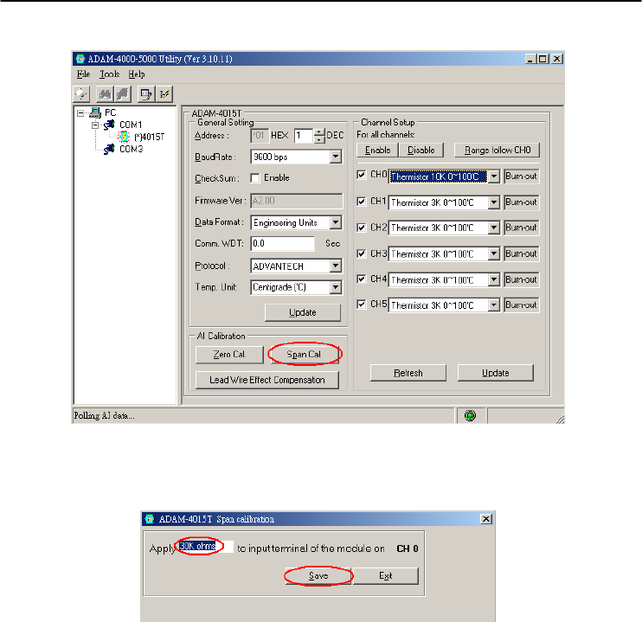Click the Span calibration dialog title icon
Screen dimensions: 642x622
point(150,519)
